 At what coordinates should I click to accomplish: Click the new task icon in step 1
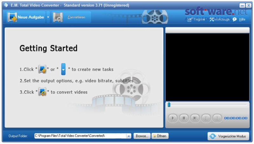coord(43,69)
